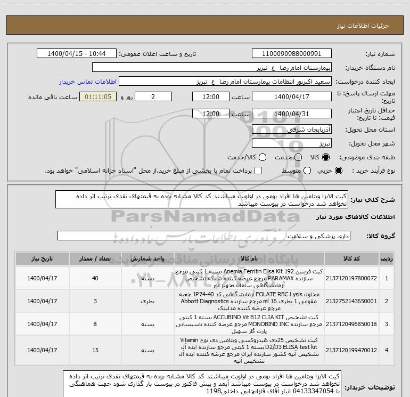Click the واحد شمارش column header

147,259
